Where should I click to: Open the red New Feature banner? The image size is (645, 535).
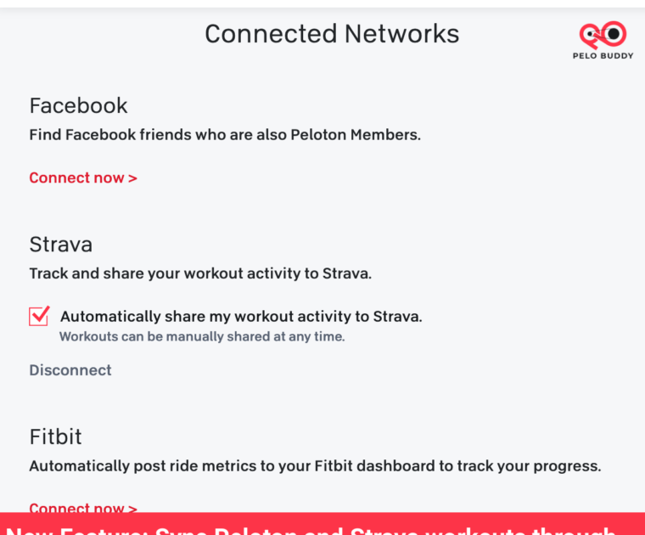pyautogui.click(x=322, y=525)
